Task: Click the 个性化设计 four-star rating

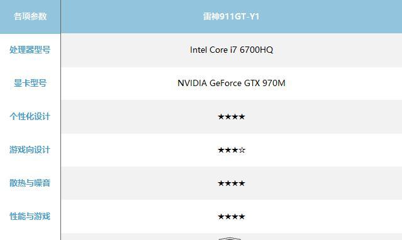Action: [x=232, y=117]
